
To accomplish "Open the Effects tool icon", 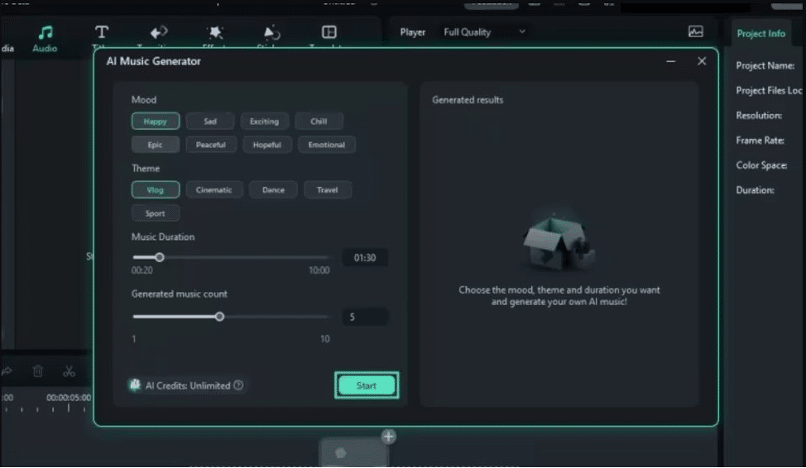I will coord(215,32).
